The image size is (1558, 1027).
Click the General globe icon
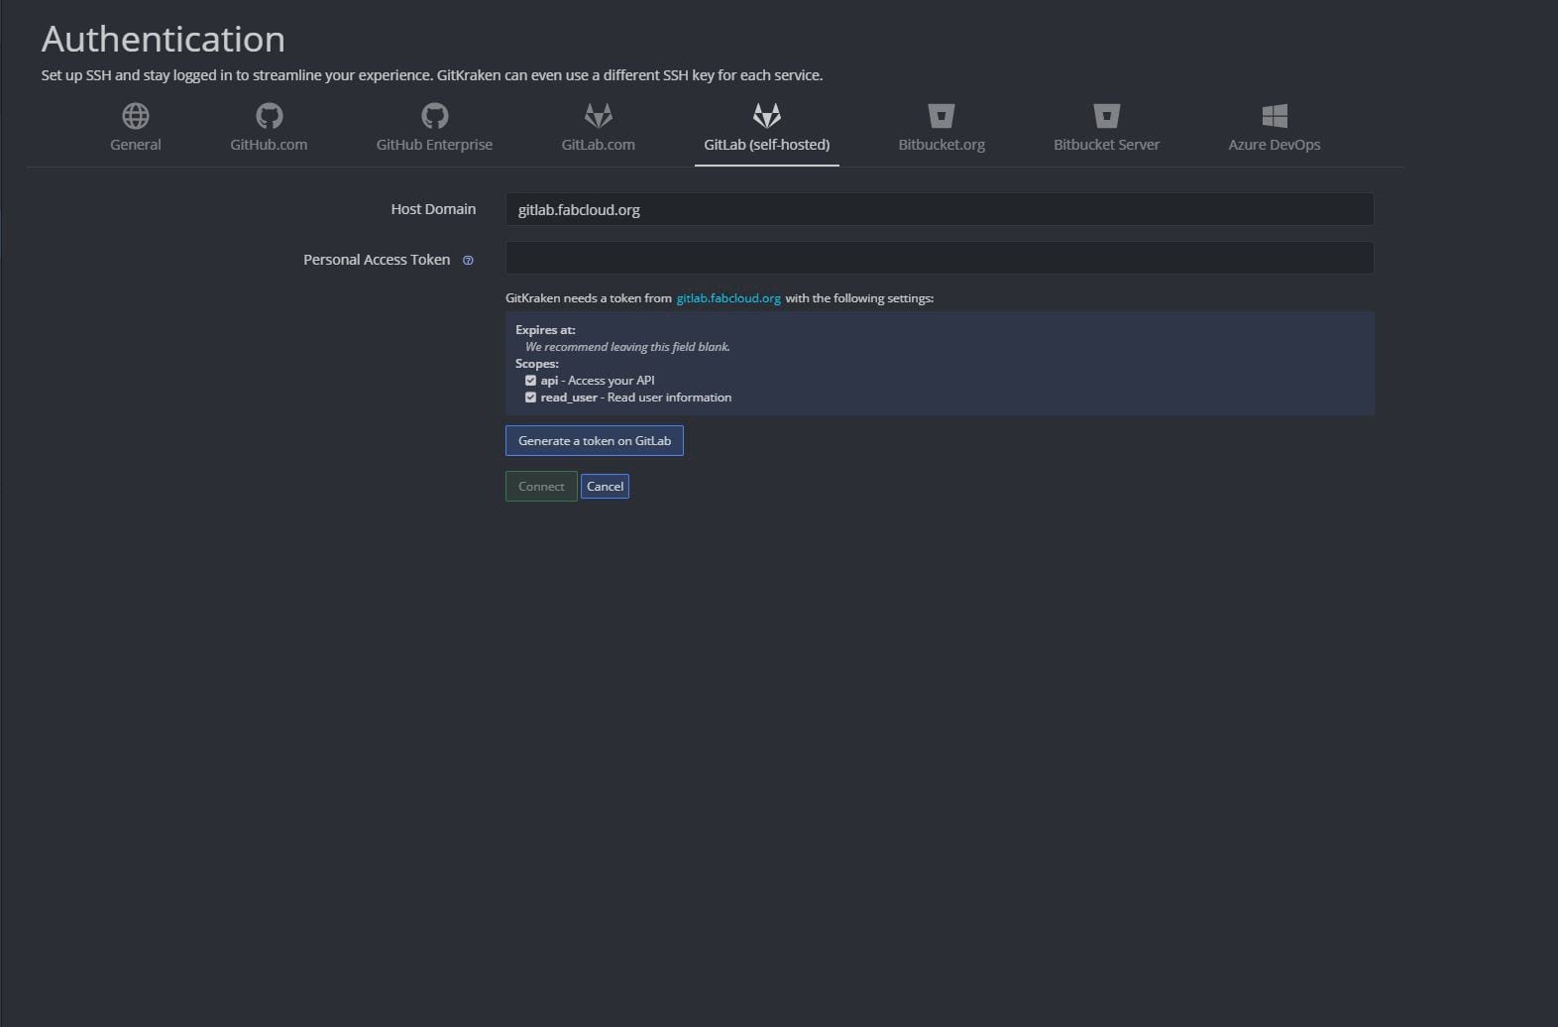pos(136,116)
